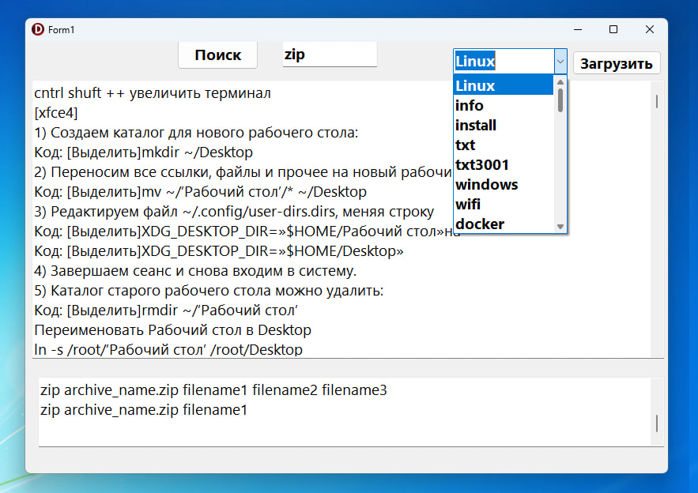Click the Загрузить load button

pos(617,64)
